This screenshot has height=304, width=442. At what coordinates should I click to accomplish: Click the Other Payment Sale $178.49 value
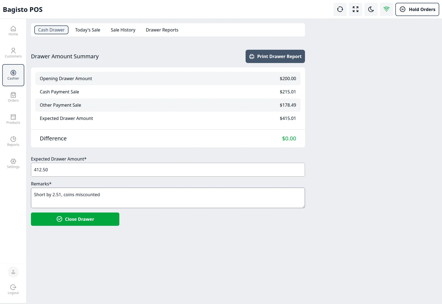[x=288, y=105]
